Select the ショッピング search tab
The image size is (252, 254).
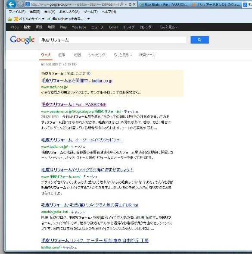coord(97,55)
